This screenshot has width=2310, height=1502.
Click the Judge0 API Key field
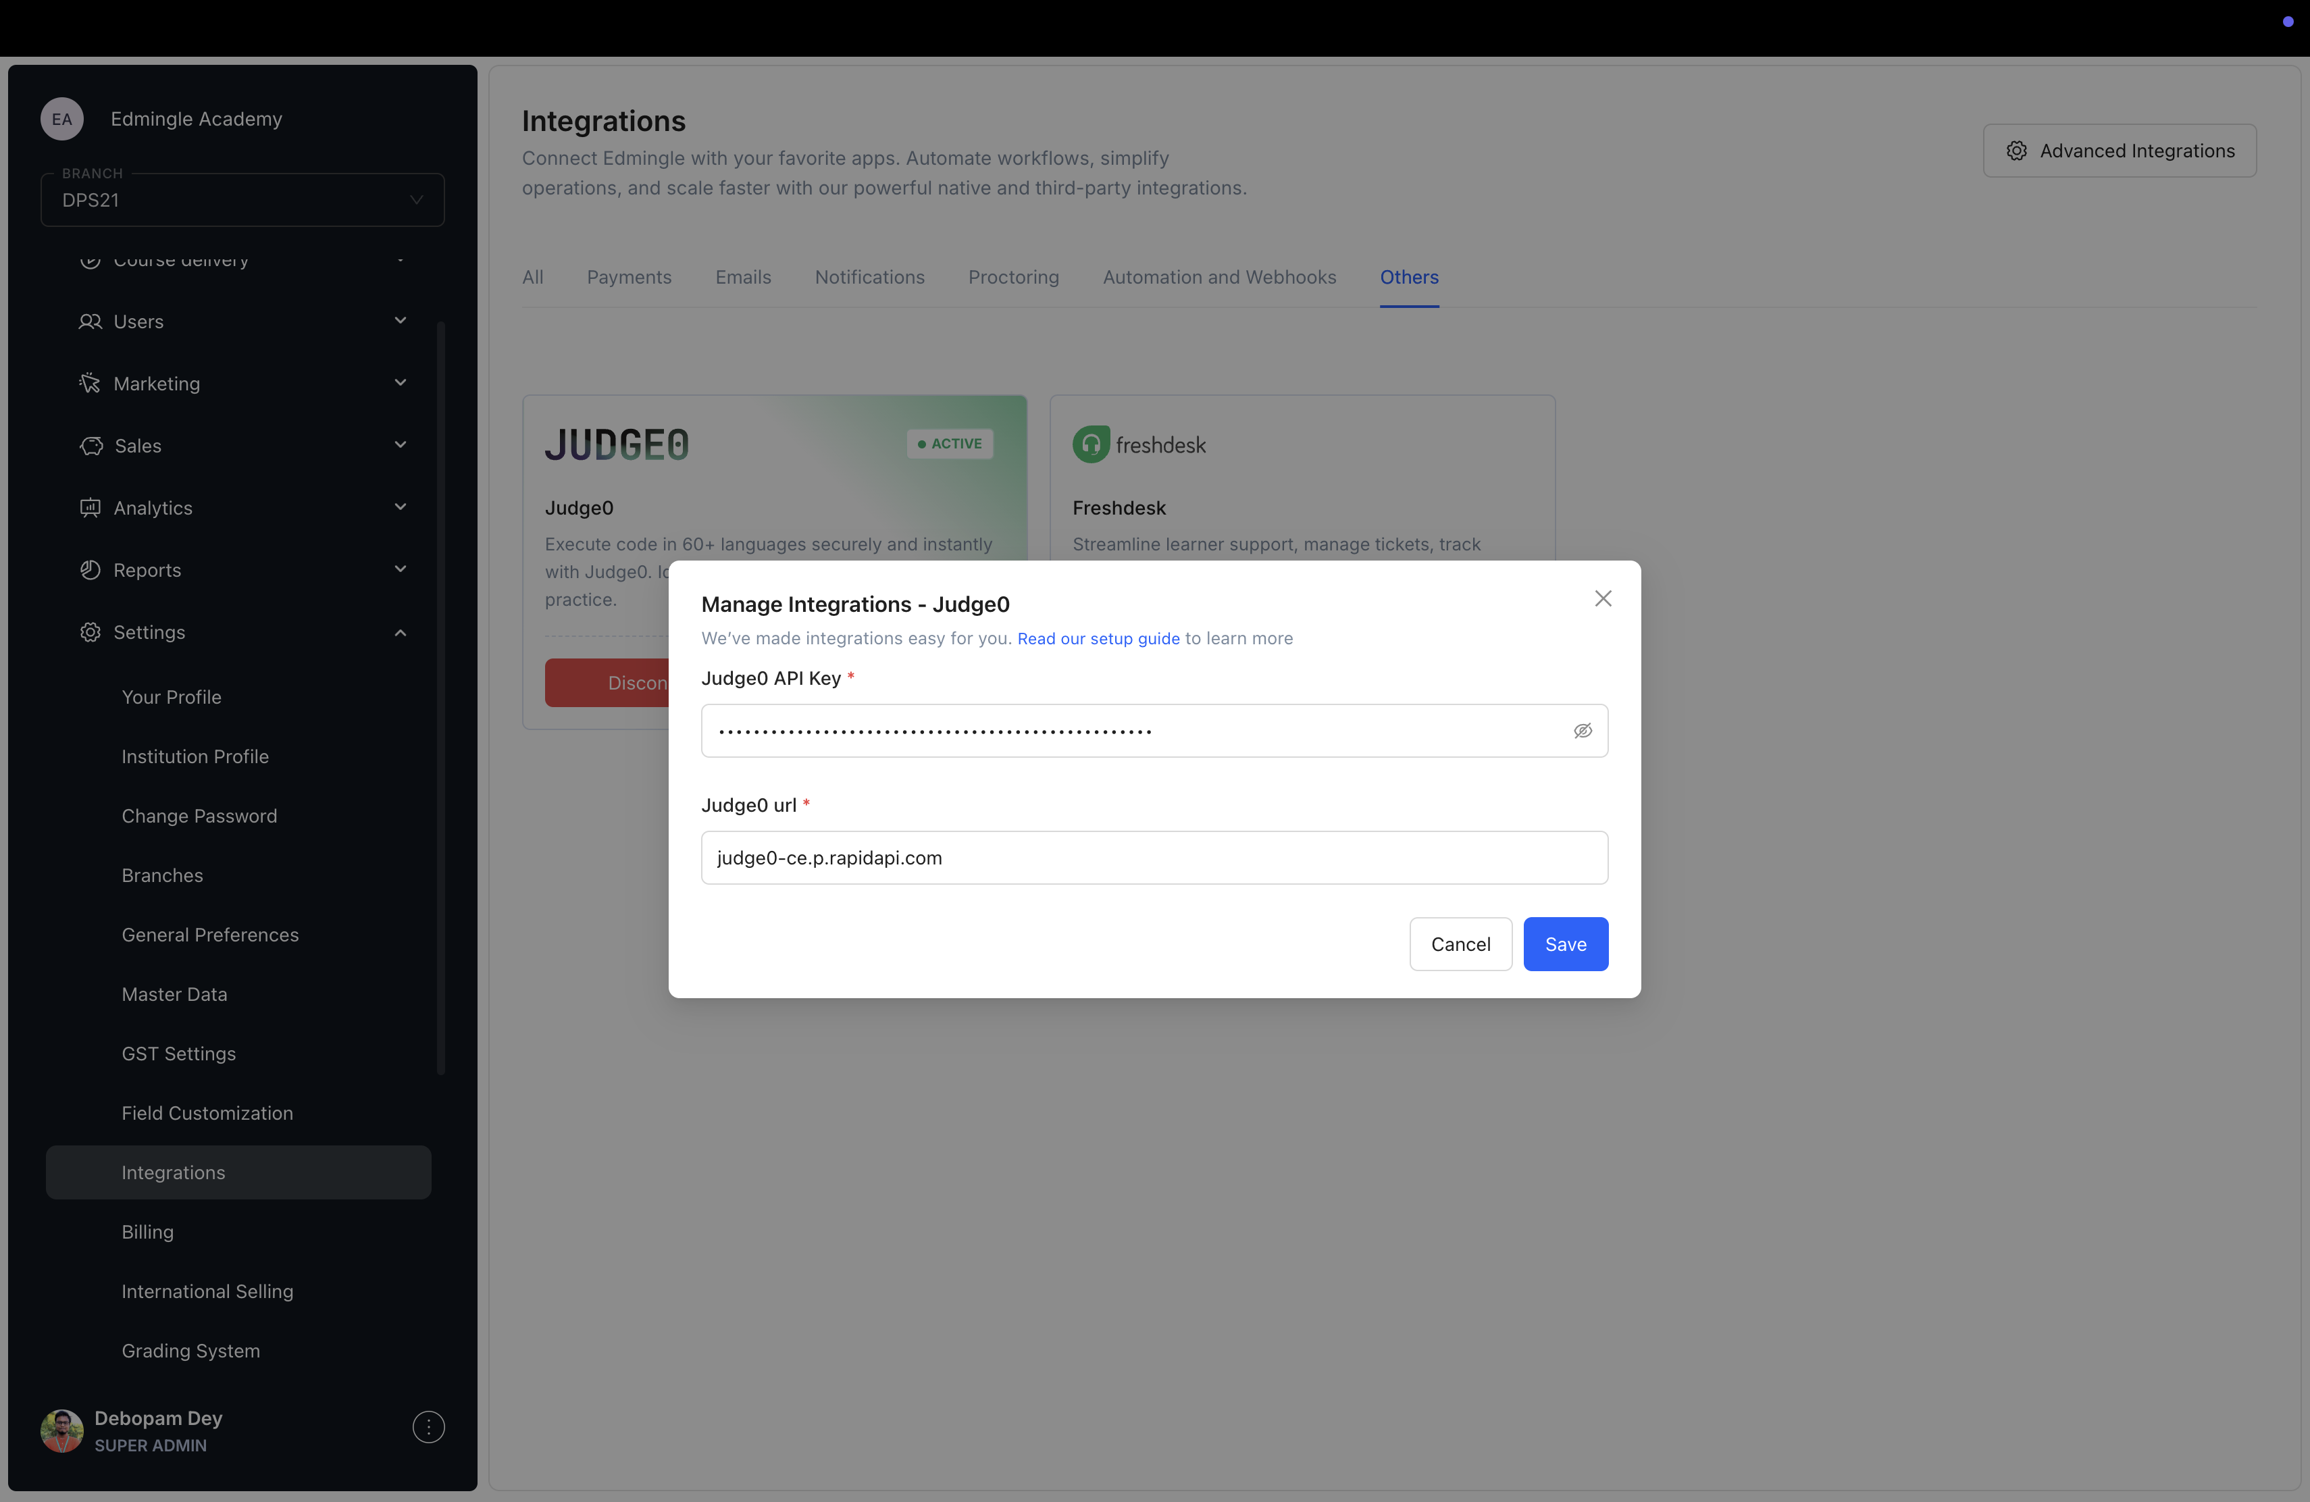pyautogui.click(x=1154, y=731)
